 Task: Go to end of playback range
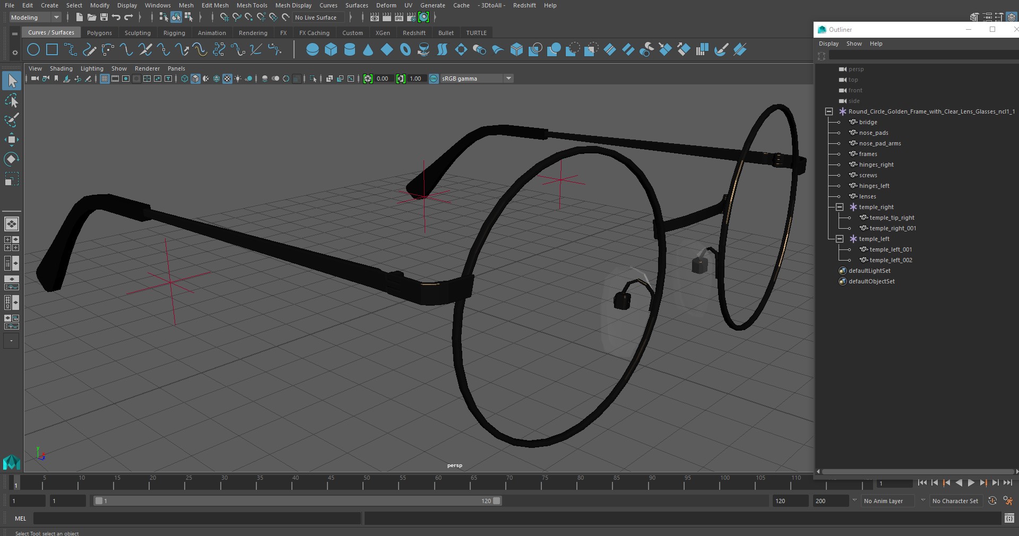[x=1008, y=483]
